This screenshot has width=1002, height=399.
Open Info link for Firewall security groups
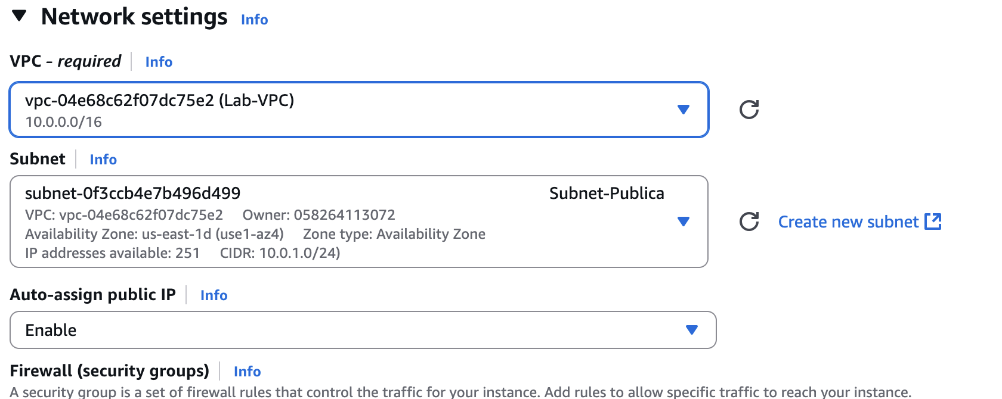click(247, 372)
